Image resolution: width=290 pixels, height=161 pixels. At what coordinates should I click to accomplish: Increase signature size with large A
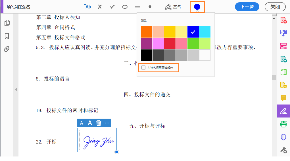[90, 123]
